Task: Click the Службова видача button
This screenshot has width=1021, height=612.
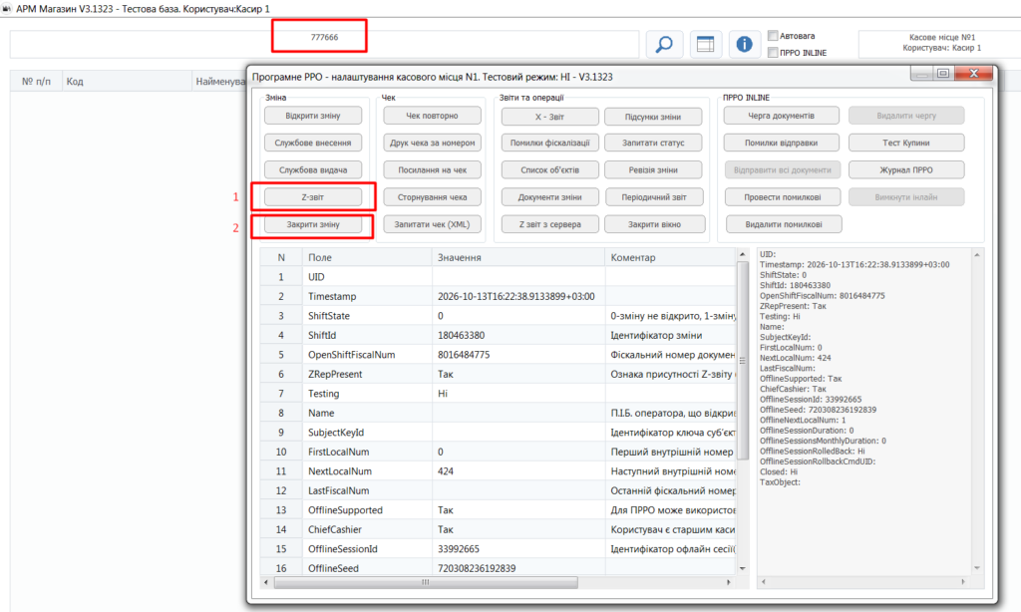Action: pyautogui.click(x=313, y=169)
